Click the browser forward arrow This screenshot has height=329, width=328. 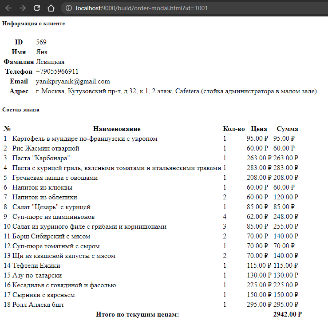tap(23, 8)
